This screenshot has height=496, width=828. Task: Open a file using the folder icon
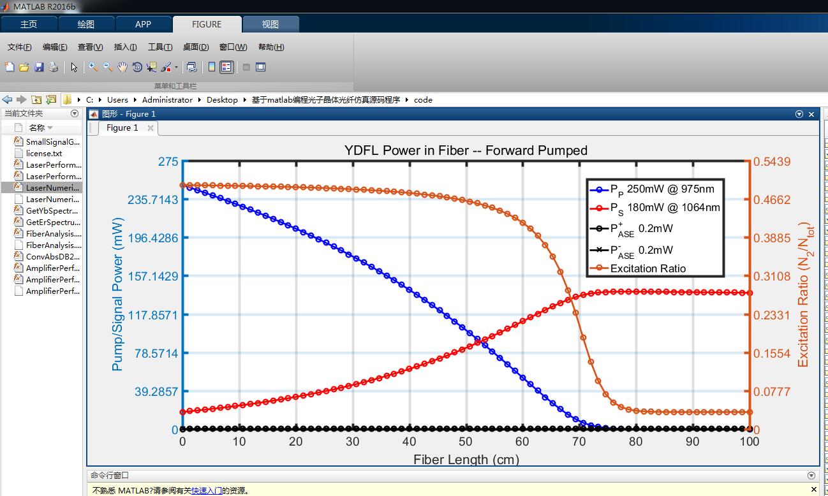[x=24, y=67]
